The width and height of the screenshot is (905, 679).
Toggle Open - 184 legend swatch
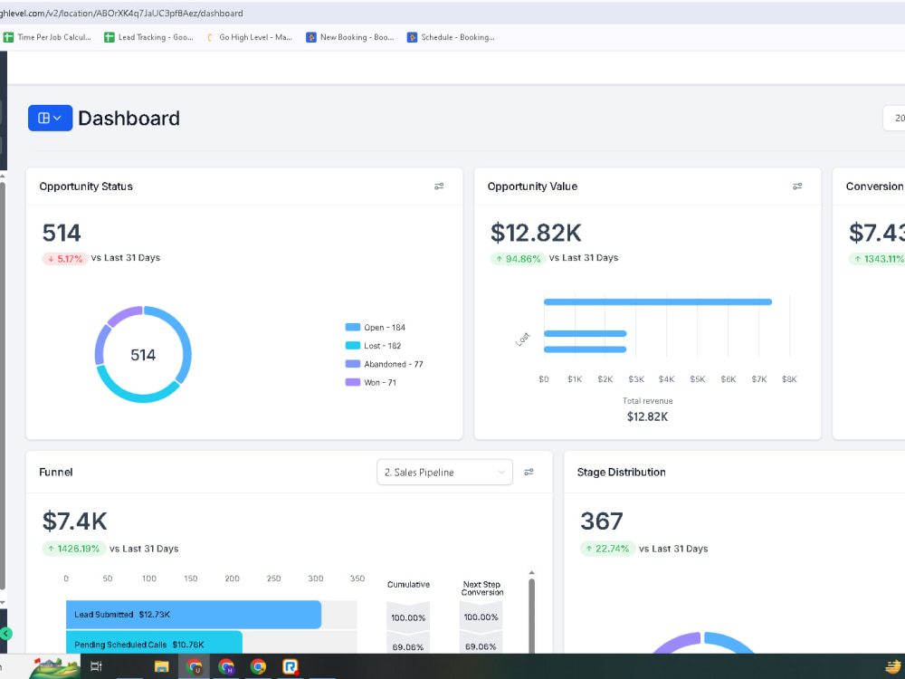353,327
